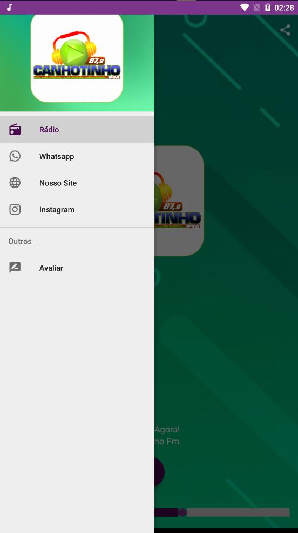This screenshot has height=533, width=298.
Task: Click the grey part of the volume bar
Action: point(238,512)
